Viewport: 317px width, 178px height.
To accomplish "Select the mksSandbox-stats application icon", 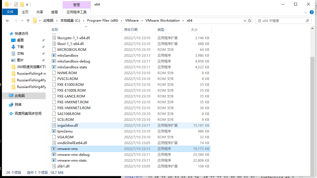I will pos(54,67).
